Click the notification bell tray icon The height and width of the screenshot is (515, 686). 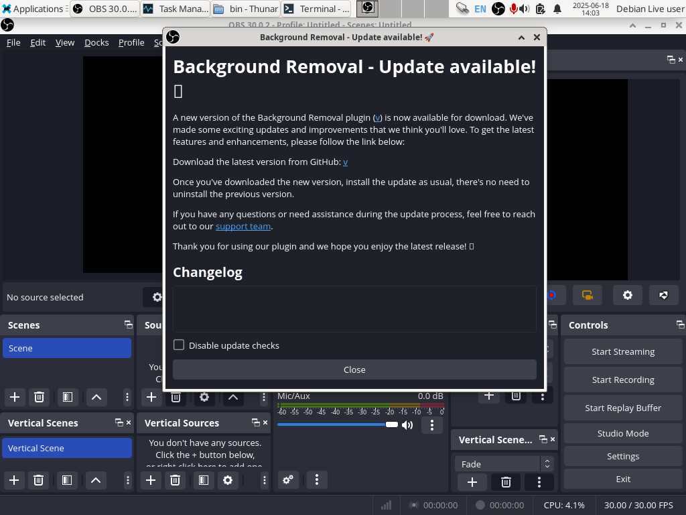(557, 9)
